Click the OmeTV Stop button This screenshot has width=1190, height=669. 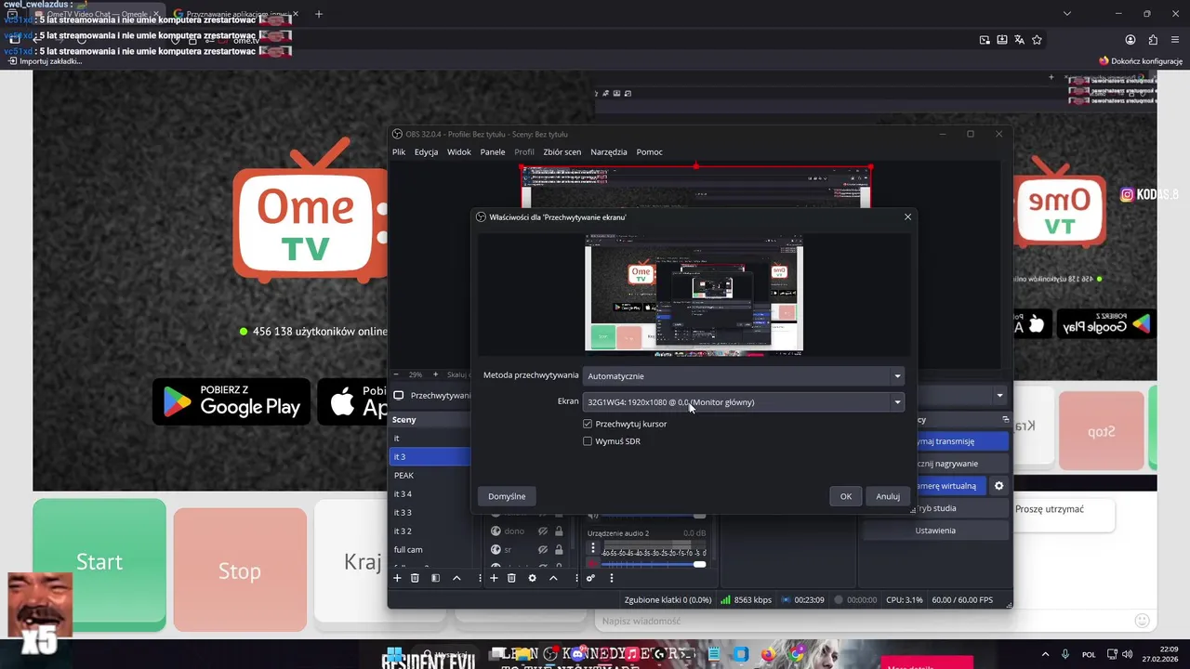pos(240,570)
